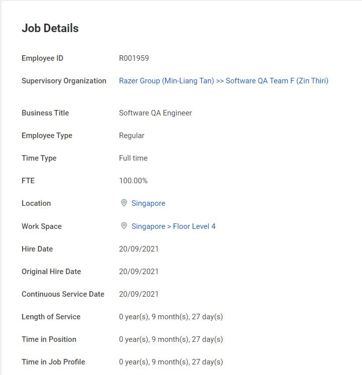
Task: Click the FTE value 100.00%
Action: click(x=133, y=181)
